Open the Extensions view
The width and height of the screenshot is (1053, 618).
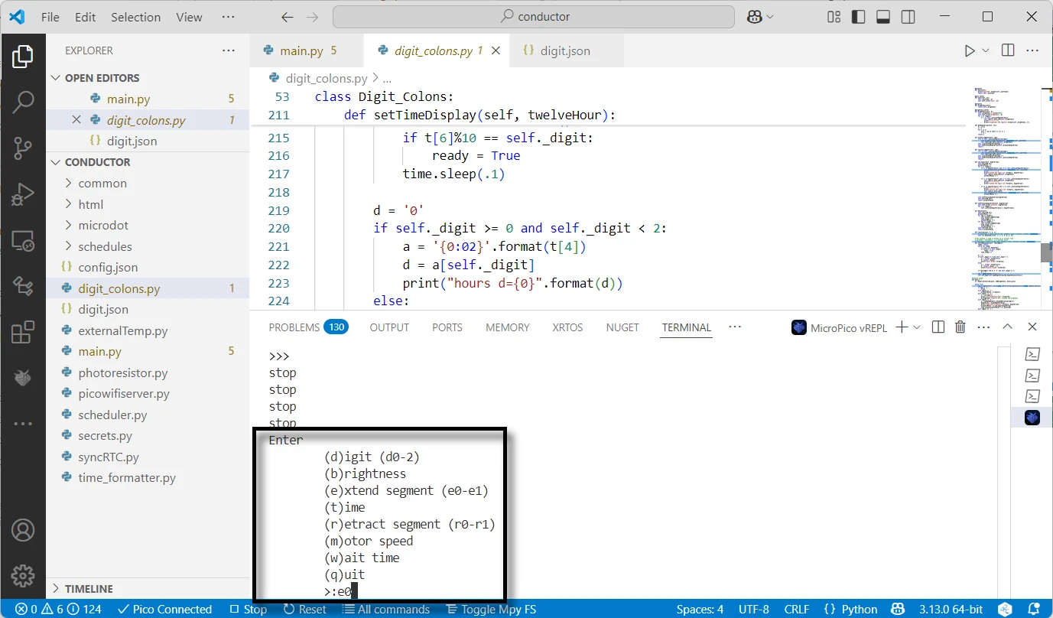tap(23, 333)
